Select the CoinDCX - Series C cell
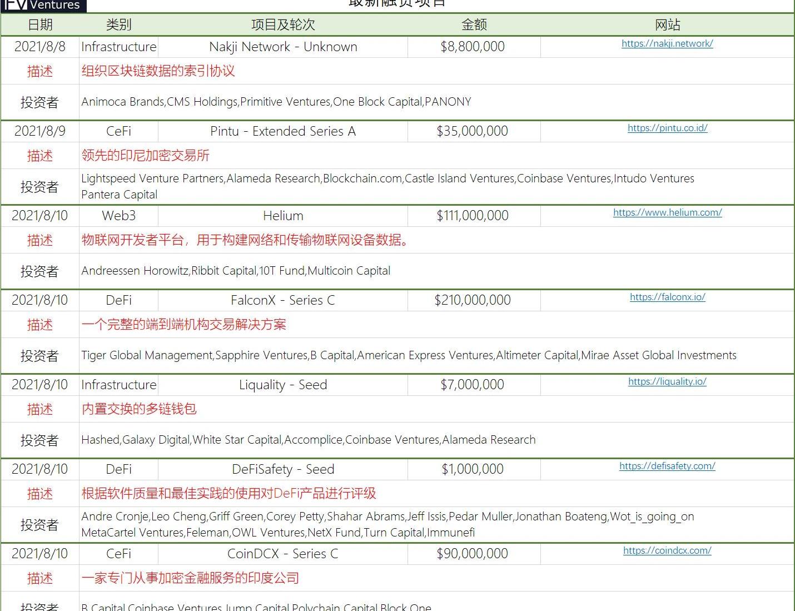 click(x=283, y=554)
